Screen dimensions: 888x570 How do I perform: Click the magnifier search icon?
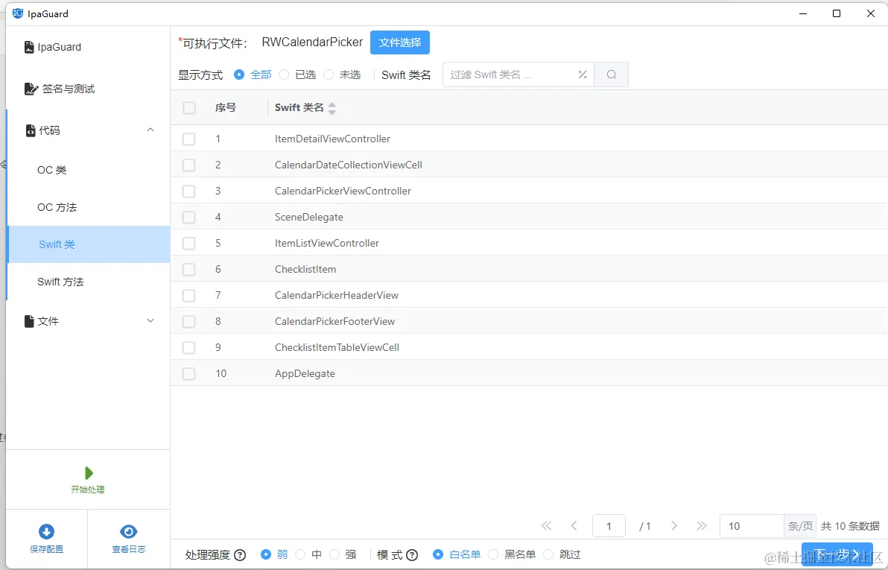[x=611, y=75]
